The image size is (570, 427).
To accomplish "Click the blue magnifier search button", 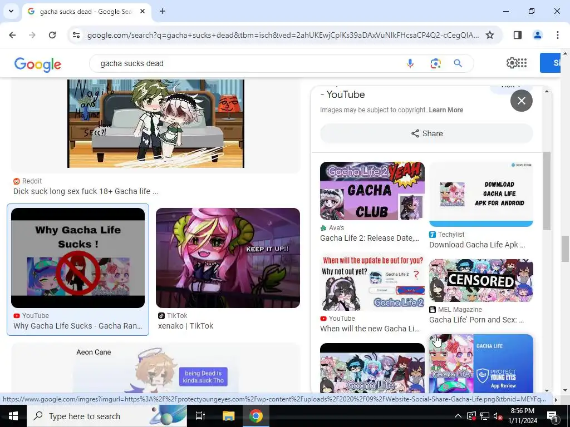I will pos(458,63).
